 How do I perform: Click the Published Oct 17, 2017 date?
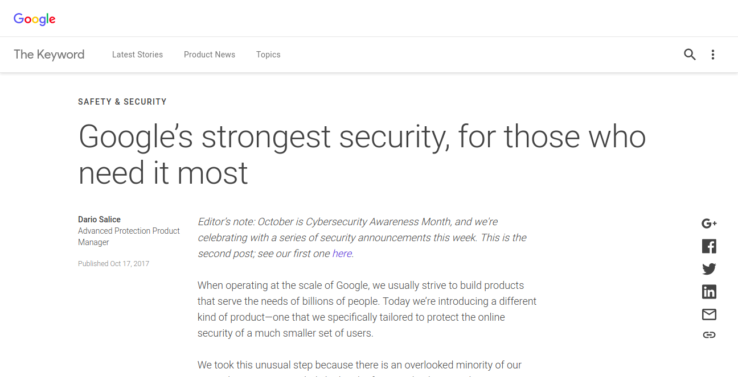pos(113,264)
